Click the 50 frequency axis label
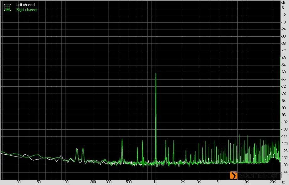The height and width of the screenshot is (185, 289). pyautogui.click(x=39, y=182)
